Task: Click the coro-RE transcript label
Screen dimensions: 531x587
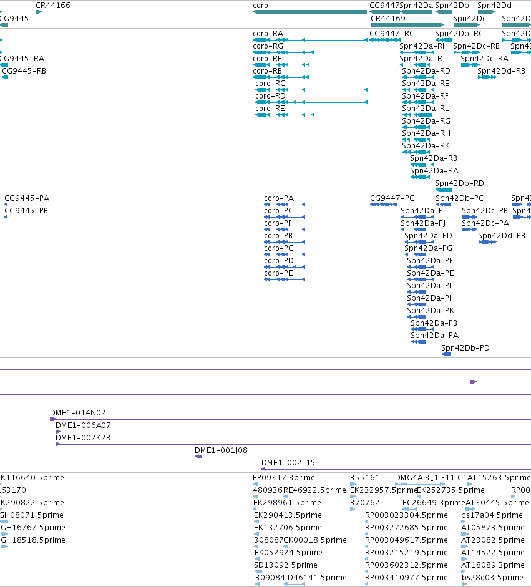Action: pyautogui.click(x=270, y=108)
